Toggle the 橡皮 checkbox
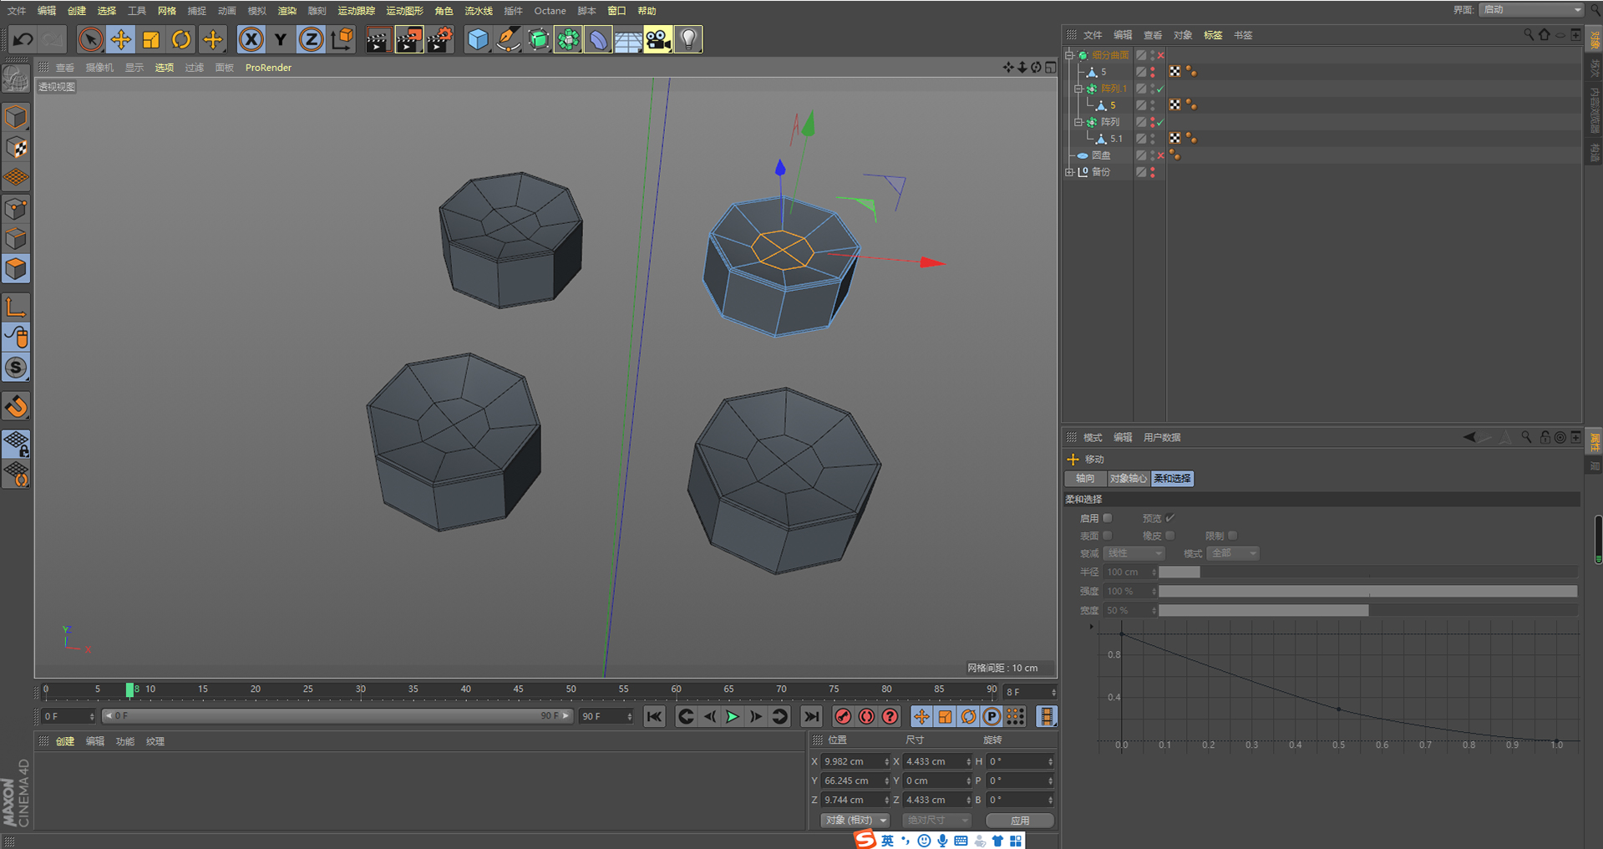1603x849 pixels. [1169, 536]
